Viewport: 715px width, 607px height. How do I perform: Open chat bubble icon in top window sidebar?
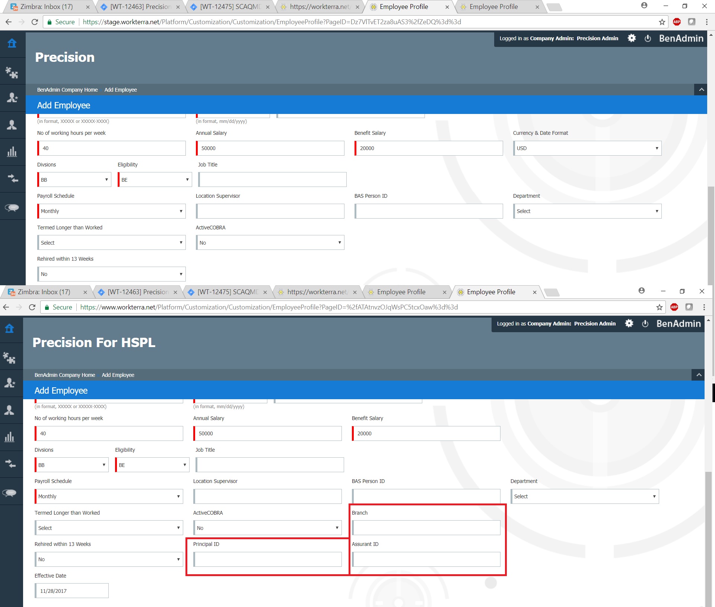(x=12, y=207)
